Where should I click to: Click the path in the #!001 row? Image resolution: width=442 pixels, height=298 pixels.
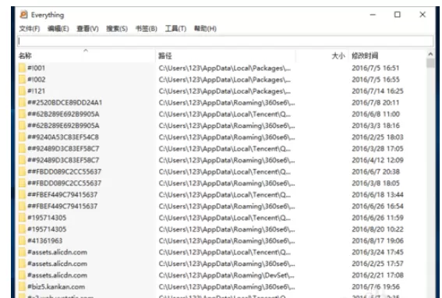click(x=225, y=68)
